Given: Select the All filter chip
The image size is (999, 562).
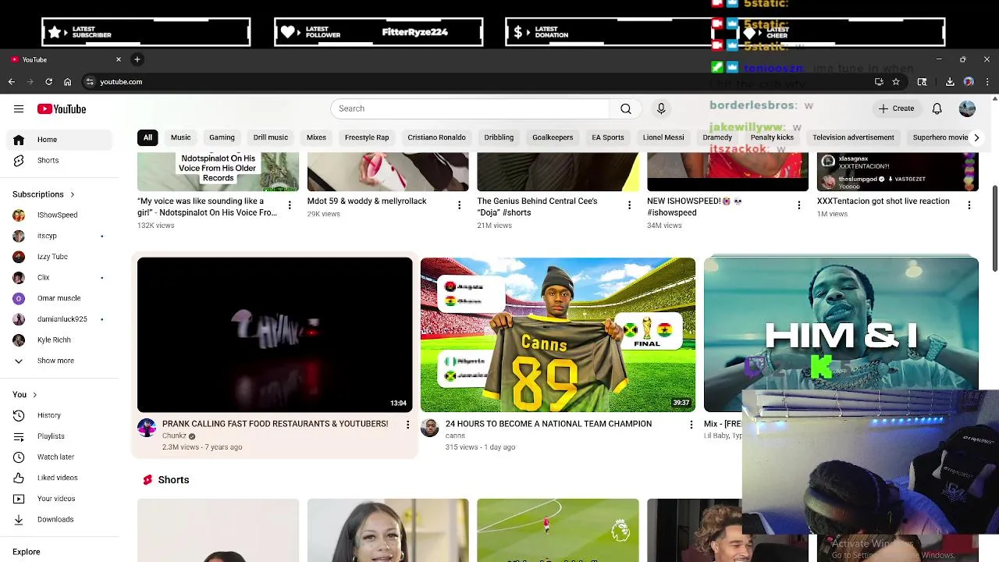Looking at the screenshot, I should click(148, 137).
